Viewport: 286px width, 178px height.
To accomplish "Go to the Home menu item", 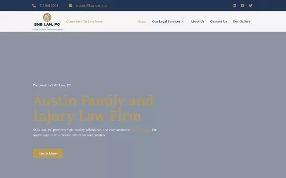I will pos(142,21).
